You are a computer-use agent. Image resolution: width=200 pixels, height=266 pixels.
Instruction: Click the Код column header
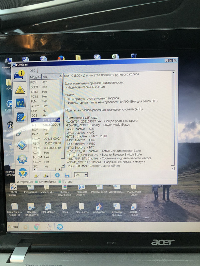click(50, 77)
